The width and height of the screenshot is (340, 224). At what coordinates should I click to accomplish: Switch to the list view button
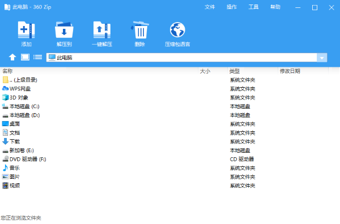[x=38, y=57]
